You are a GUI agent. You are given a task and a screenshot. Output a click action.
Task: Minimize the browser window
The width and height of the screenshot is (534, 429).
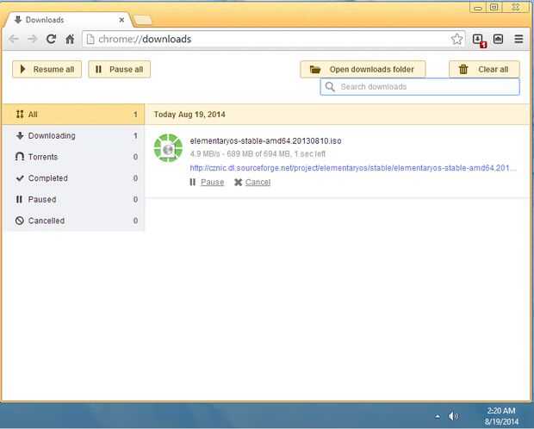click(x=478, y=8)
